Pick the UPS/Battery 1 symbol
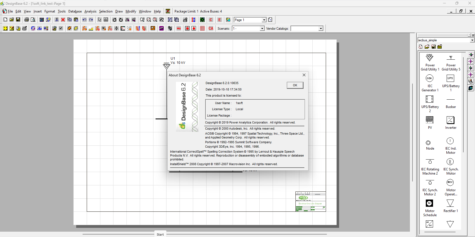The width and height of the screenshot is (475, 237). (x=451, y=83)
